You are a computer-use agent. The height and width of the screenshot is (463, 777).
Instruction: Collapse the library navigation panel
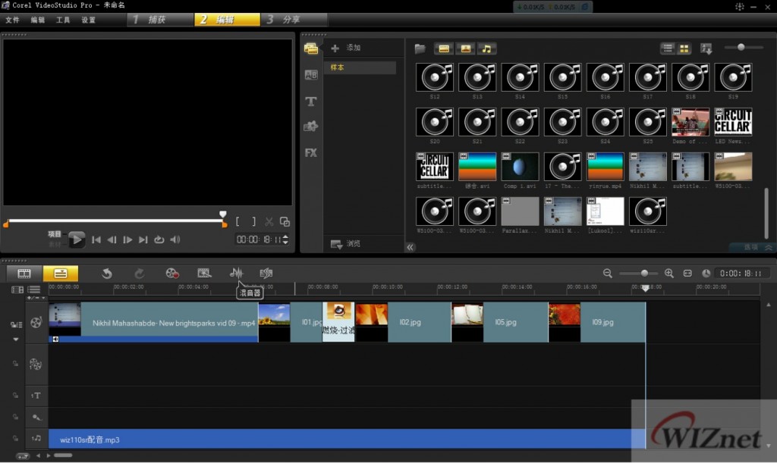tap(411, 247)
